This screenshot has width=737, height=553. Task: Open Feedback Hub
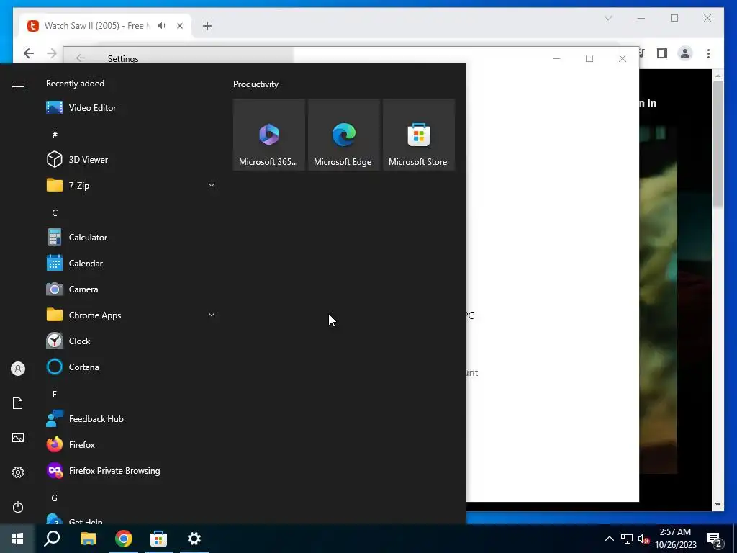pos(131,419)
